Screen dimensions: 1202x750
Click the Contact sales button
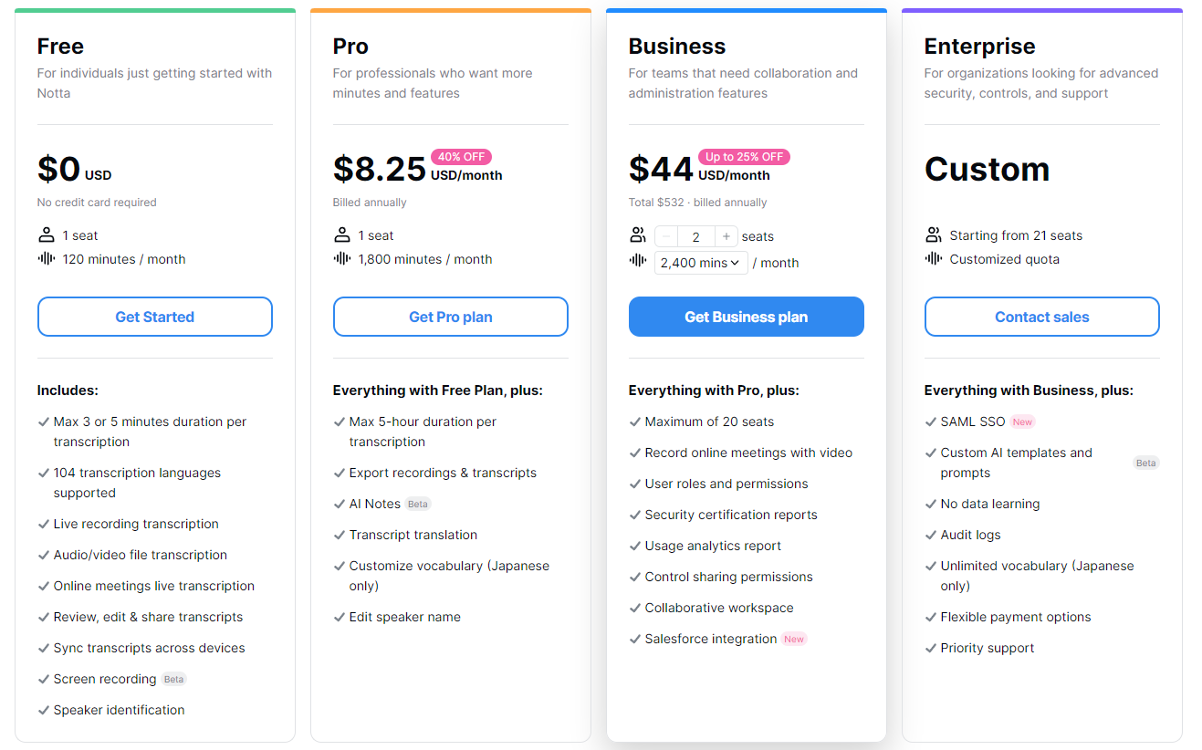[x=1042, y=317]
